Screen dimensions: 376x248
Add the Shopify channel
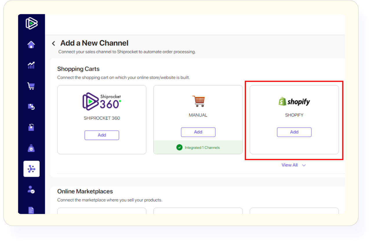point(294,132)
